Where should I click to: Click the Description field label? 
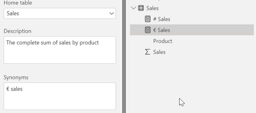(x=18, y=31)
